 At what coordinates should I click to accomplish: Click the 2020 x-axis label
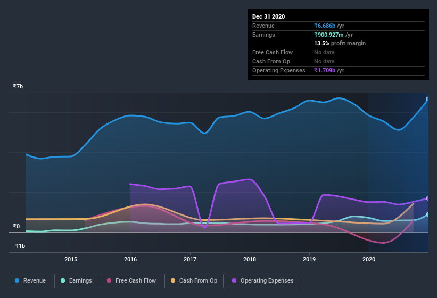pyautogui.click(x=369, y=259)
